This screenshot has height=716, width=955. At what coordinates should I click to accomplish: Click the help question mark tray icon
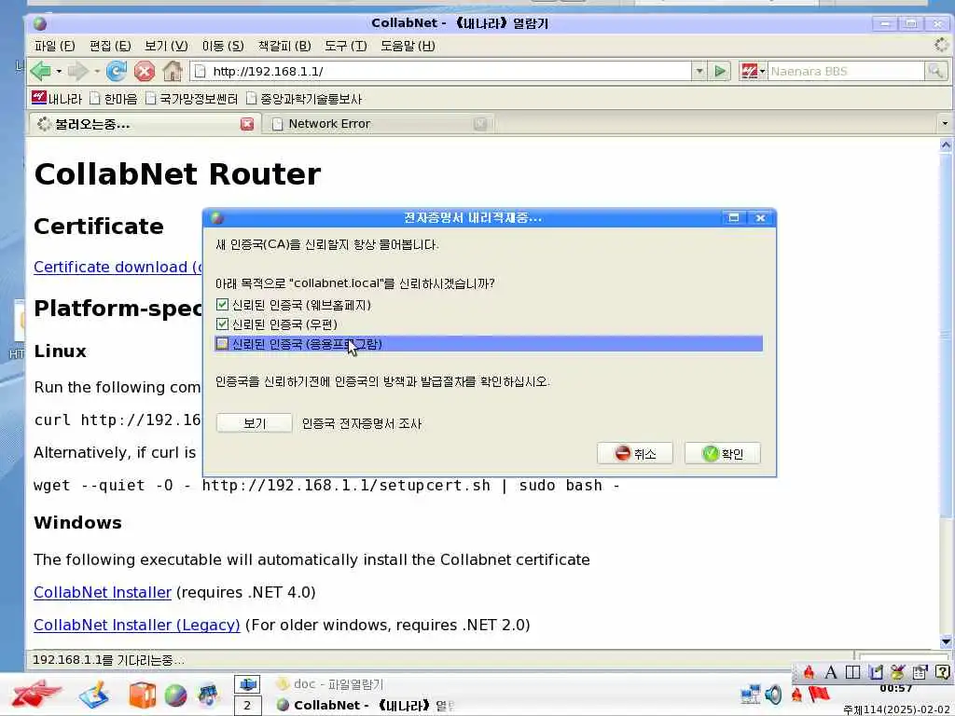(942, 672)
